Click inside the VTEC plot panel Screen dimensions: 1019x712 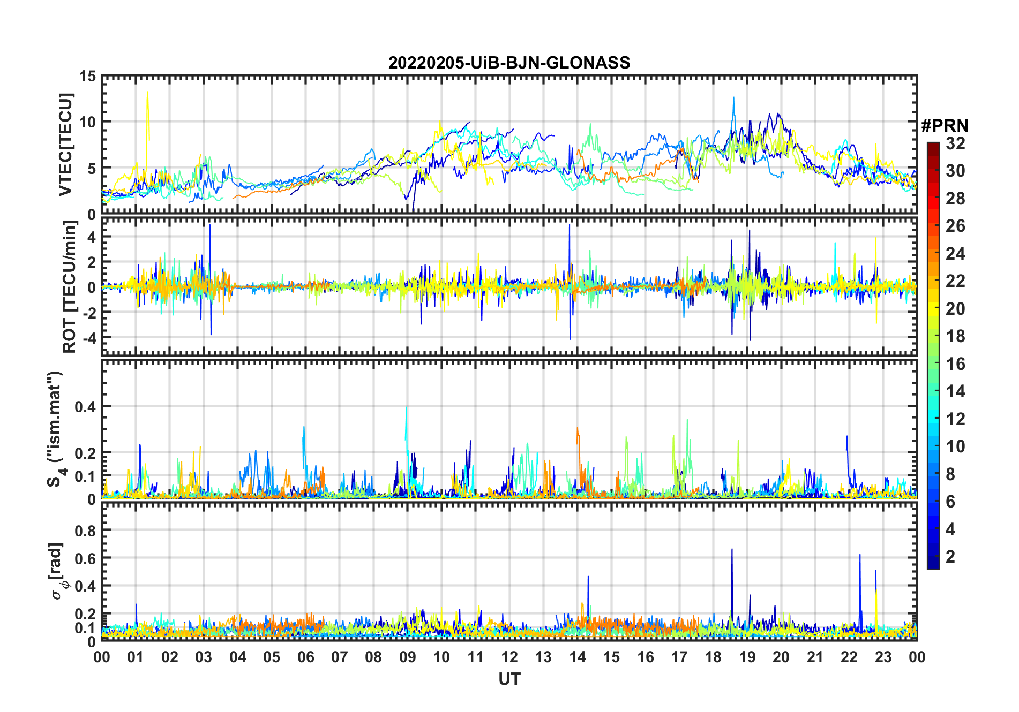(509, 145)
